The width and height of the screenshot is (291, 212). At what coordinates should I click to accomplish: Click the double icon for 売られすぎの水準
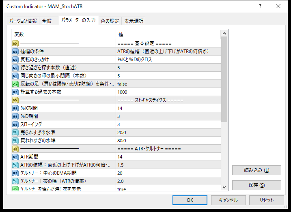15,132
